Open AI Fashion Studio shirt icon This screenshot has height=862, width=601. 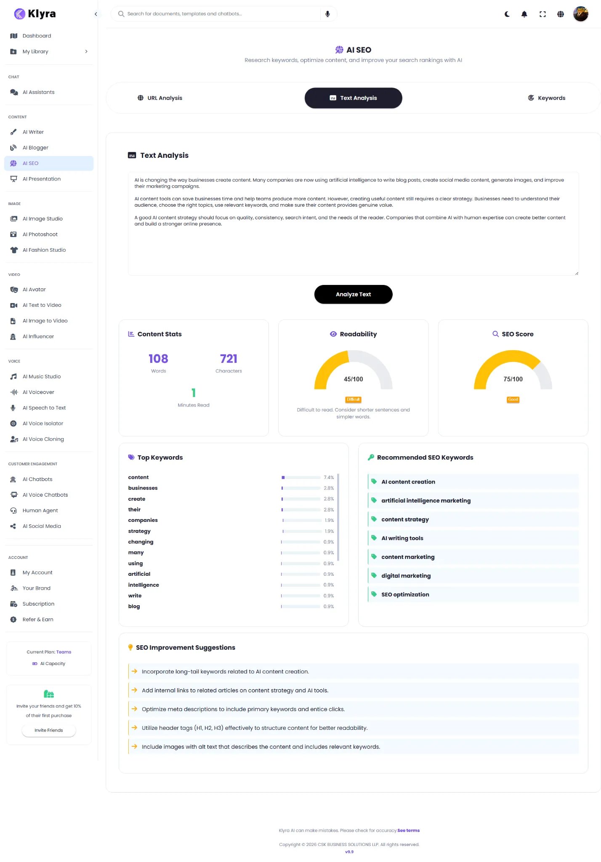point(13,250)
